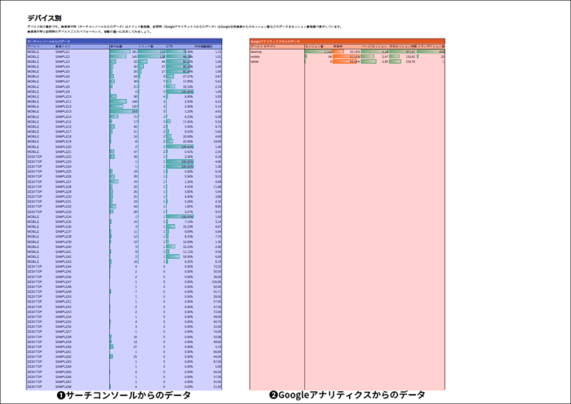
Task: Click the SAMPLE3 query cell
Action: [62, 61]
